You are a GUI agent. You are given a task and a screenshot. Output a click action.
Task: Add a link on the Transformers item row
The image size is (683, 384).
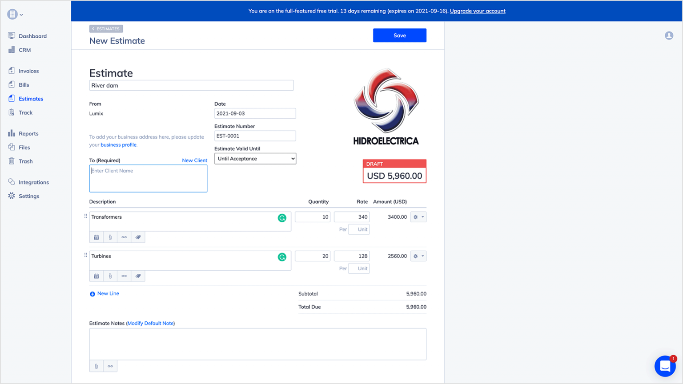coord(124,237)
